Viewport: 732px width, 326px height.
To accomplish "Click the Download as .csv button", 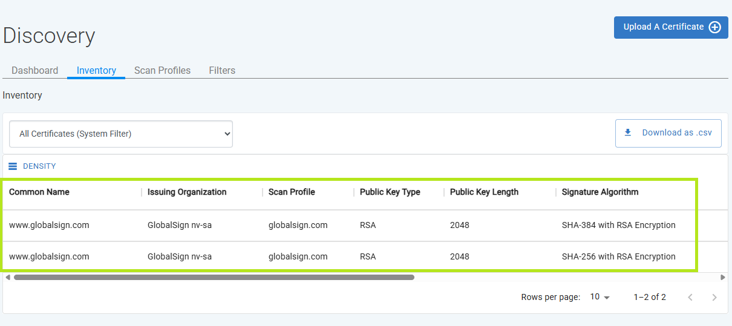I will tap(668, 133).
